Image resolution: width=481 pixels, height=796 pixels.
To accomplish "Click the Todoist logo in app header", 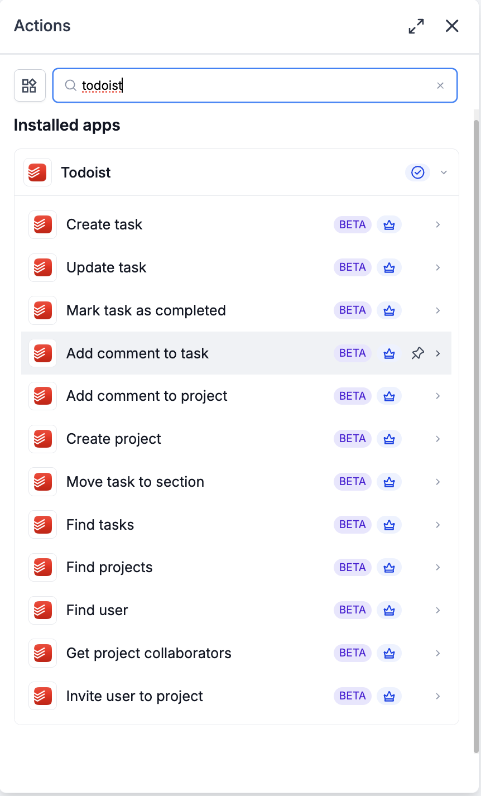I will [x=37, y=172].
